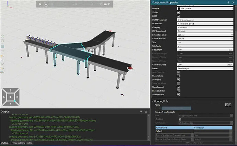
Task: Click the Output panel vertical scrollbar
Action: tap(148, 127)
